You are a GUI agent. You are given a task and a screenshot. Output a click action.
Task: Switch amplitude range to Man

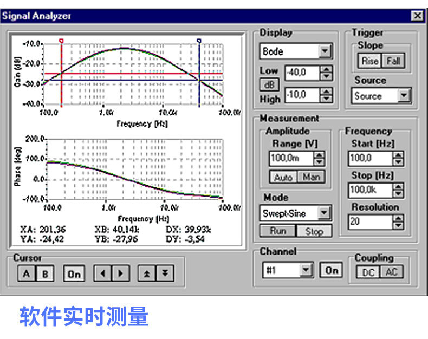pyautogui.click(x=311, y=178)
